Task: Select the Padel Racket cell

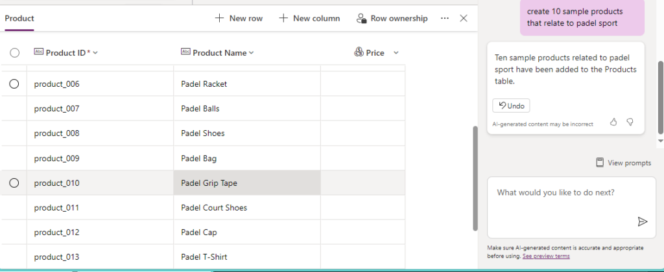Action: (247, 84)
